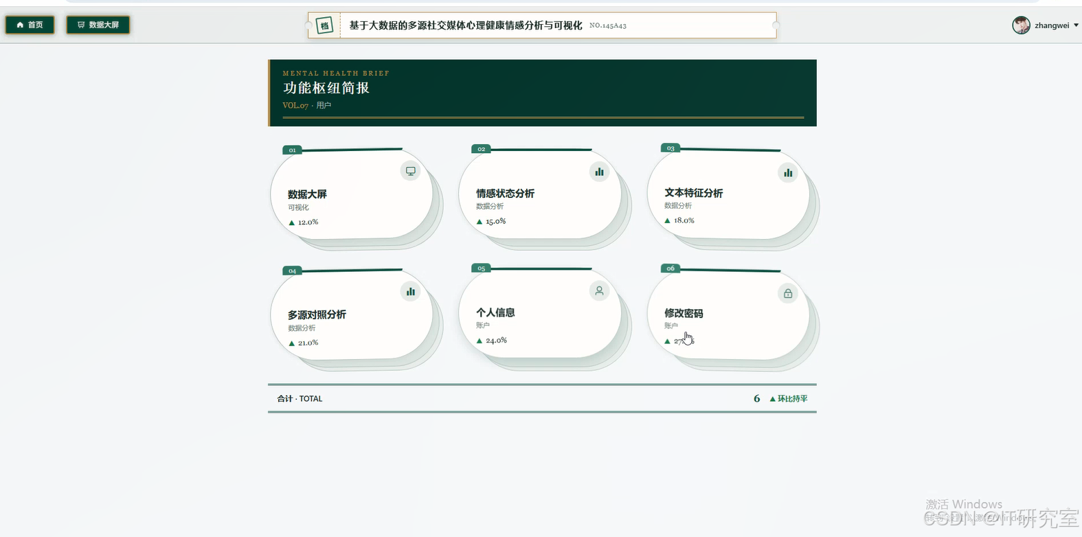Click the VOL.07 · 用户 subtitle

306,105
